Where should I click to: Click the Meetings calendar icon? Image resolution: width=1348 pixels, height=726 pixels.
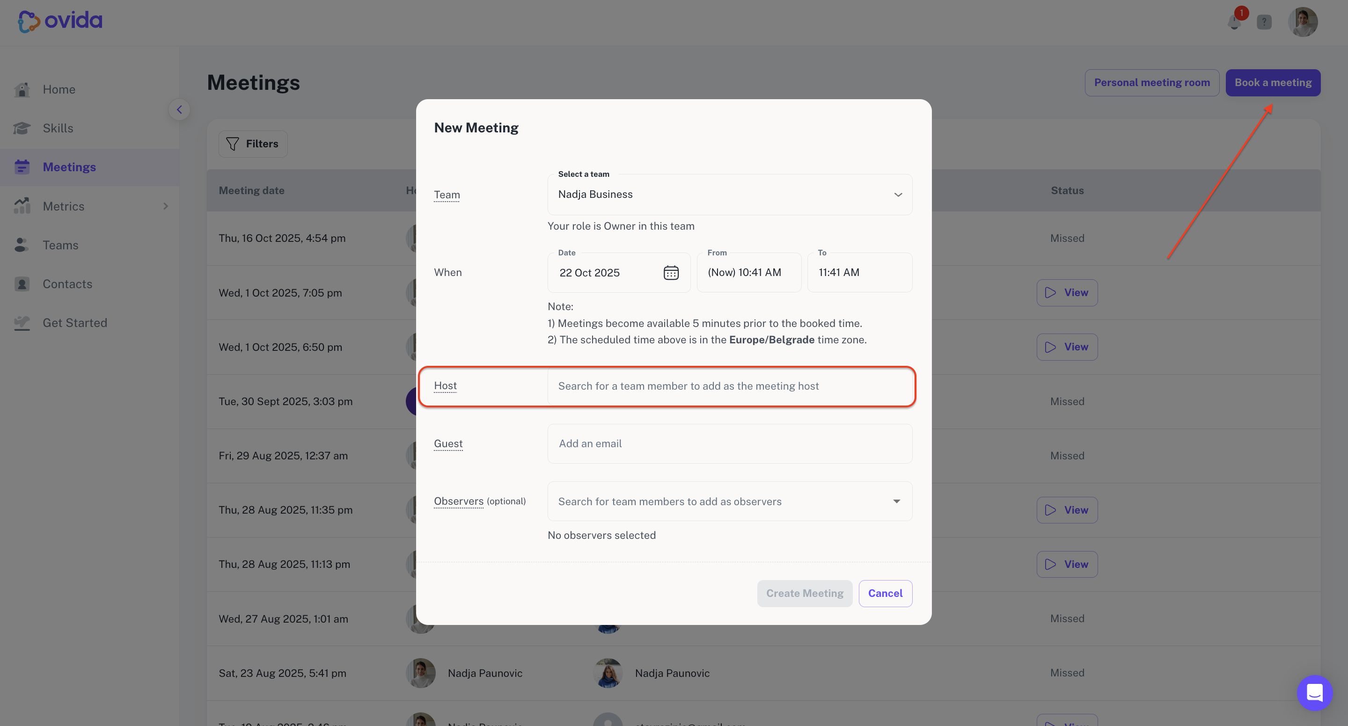(x=22, y=167)
